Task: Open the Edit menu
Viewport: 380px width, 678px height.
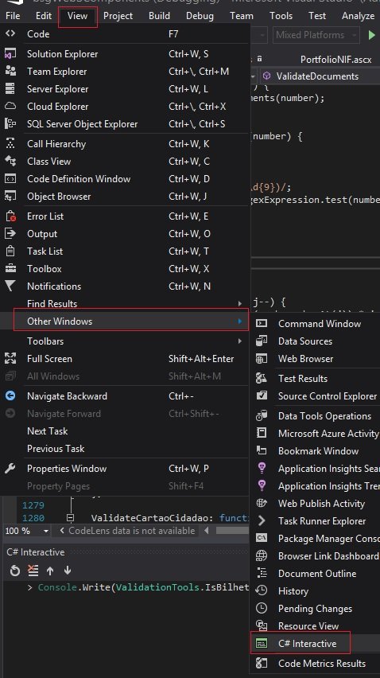Action: [44, 16]
